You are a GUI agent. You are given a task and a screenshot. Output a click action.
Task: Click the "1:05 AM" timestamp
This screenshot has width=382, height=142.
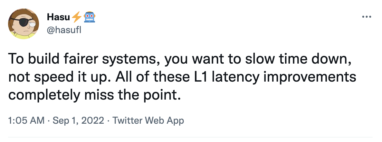(26, 120)
